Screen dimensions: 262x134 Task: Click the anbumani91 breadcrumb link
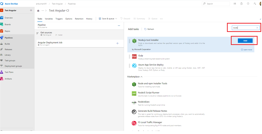[41, 4]
